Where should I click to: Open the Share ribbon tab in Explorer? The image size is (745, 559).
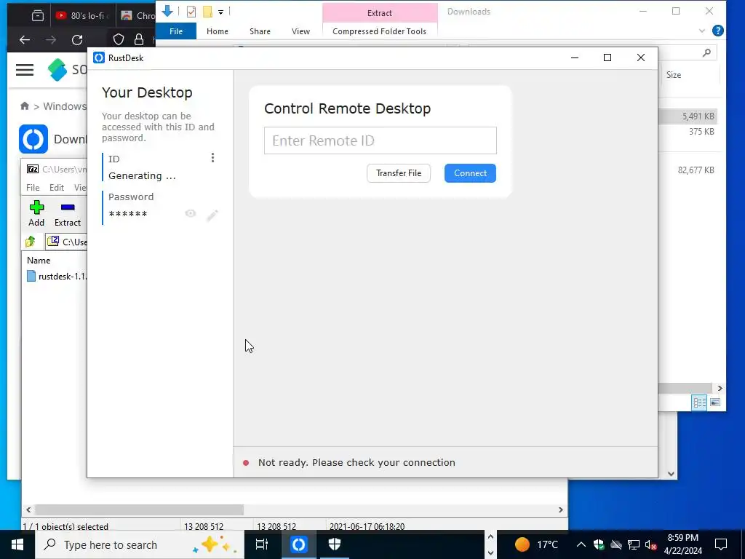tap(260, 31)
